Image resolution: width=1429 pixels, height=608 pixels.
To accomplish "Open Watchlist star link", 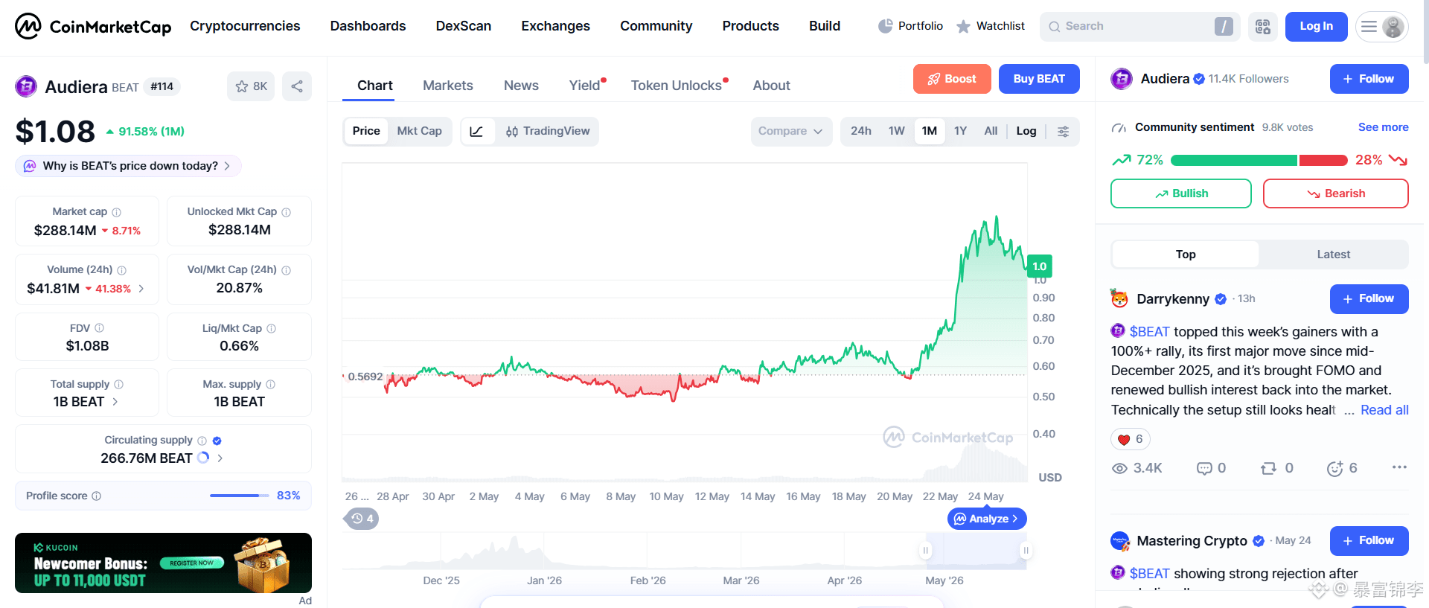I will (x=990, y=26).
